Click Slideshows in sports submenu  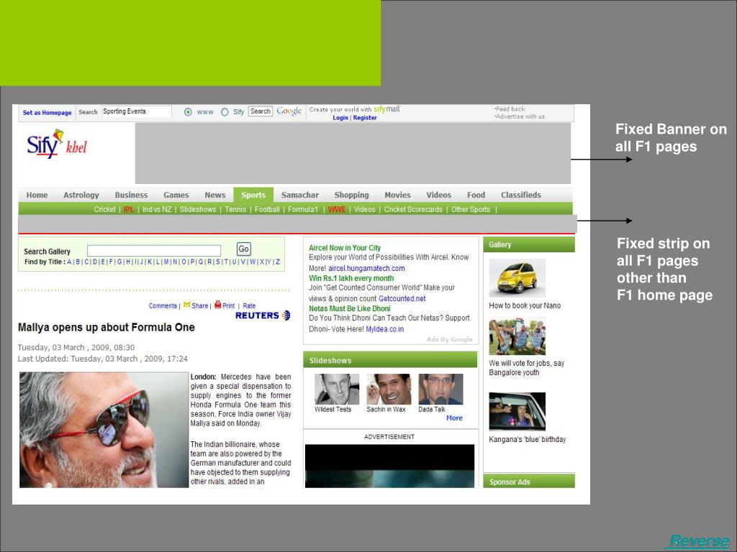198,209
